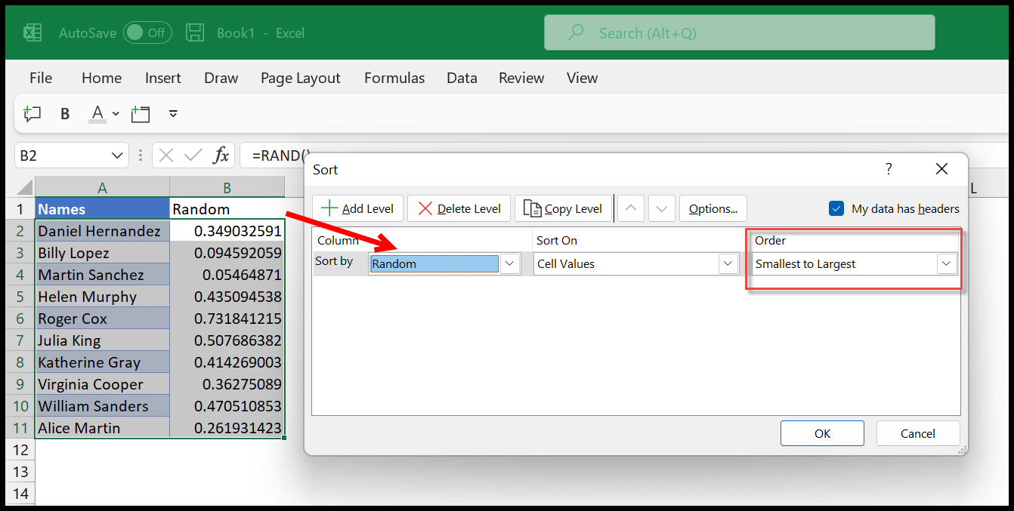Open the Formulas ribbon tab
1014x511 pixels.
[x=394, y=78]
